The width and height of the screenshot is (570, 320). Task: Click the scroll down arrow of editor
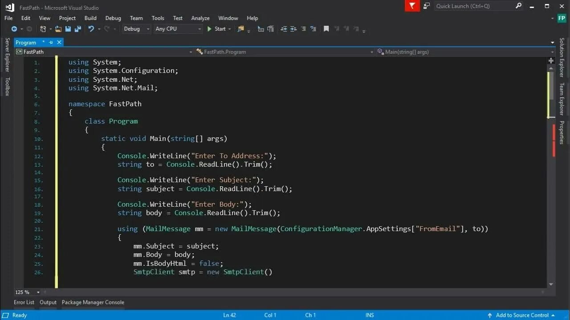coord(551,284)
